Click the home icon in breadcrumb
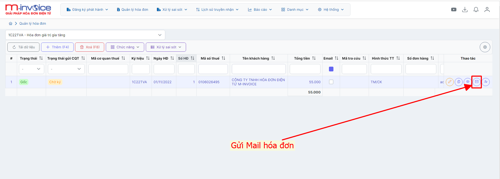Screen dimensions: 500x179 click(x=11, y=23)
